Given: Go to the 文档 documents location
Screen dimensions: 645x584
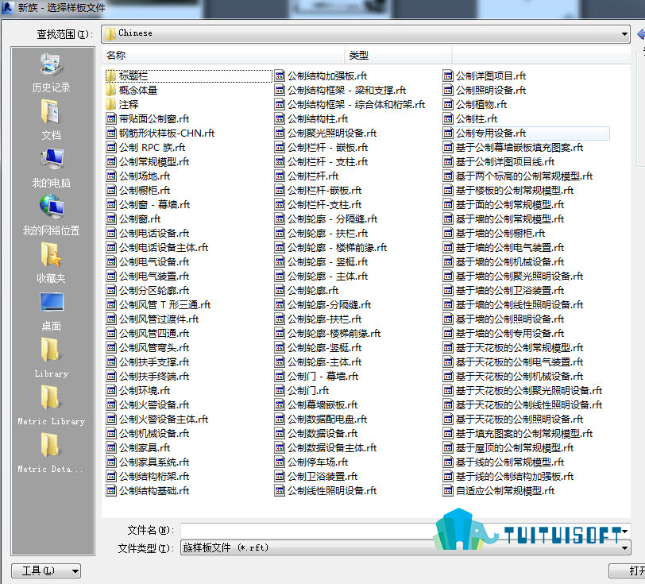Looking at the screenshot, I should [52, 120].
